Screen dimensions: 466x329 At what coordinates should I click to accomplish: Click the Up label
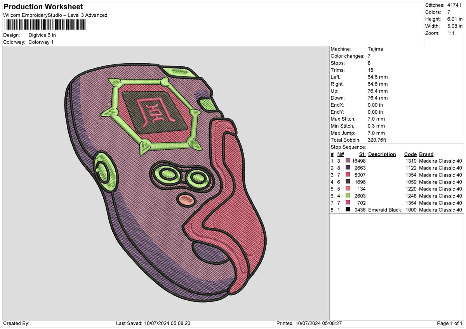[334, 91]
